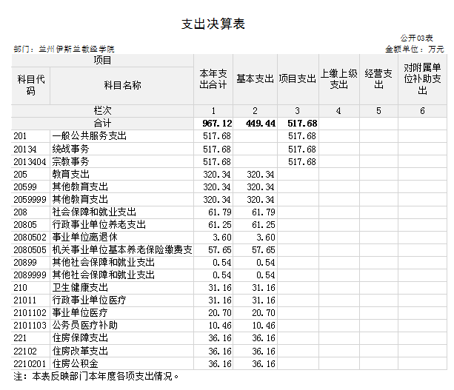Image resolution: width=454 pixels, height=390 pixels.
Task: Select the 公务员医疗补助 row name
Action: 85,326
